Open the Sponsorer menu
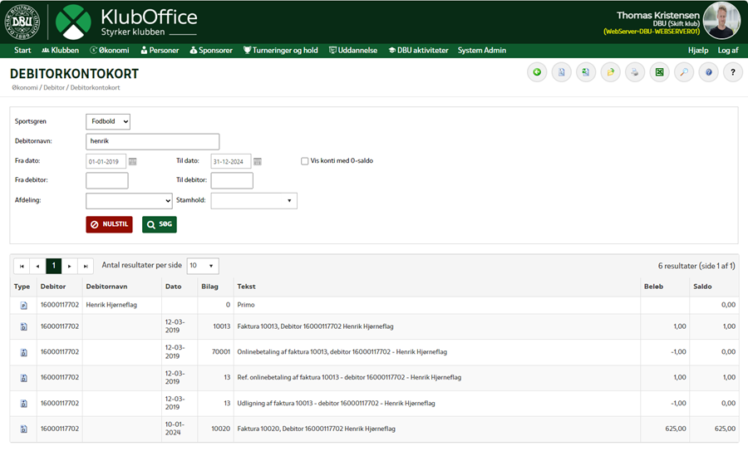The width and height of the screenshot is (748, 466). click(211, 51)
